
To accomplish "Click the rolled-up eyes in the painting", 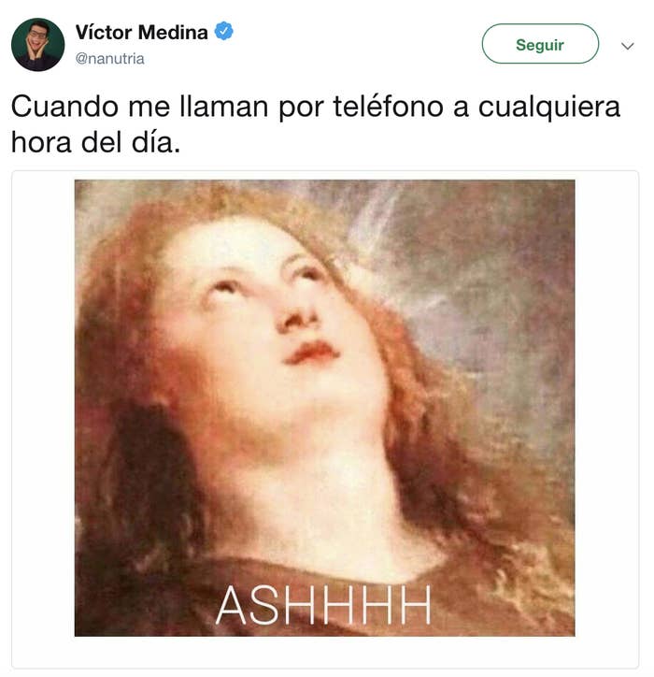I will coord(266,280).
